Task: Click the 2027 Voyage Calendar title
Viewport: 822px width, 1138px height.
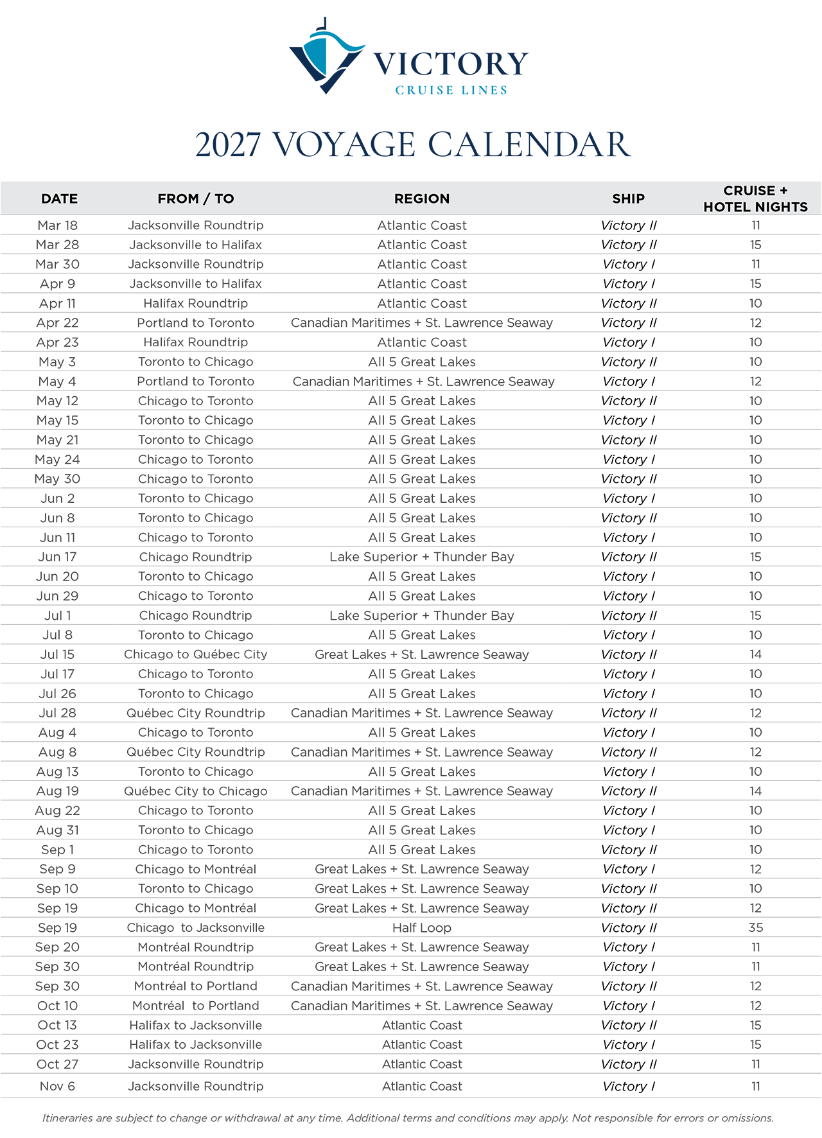Action: point(413,144)
